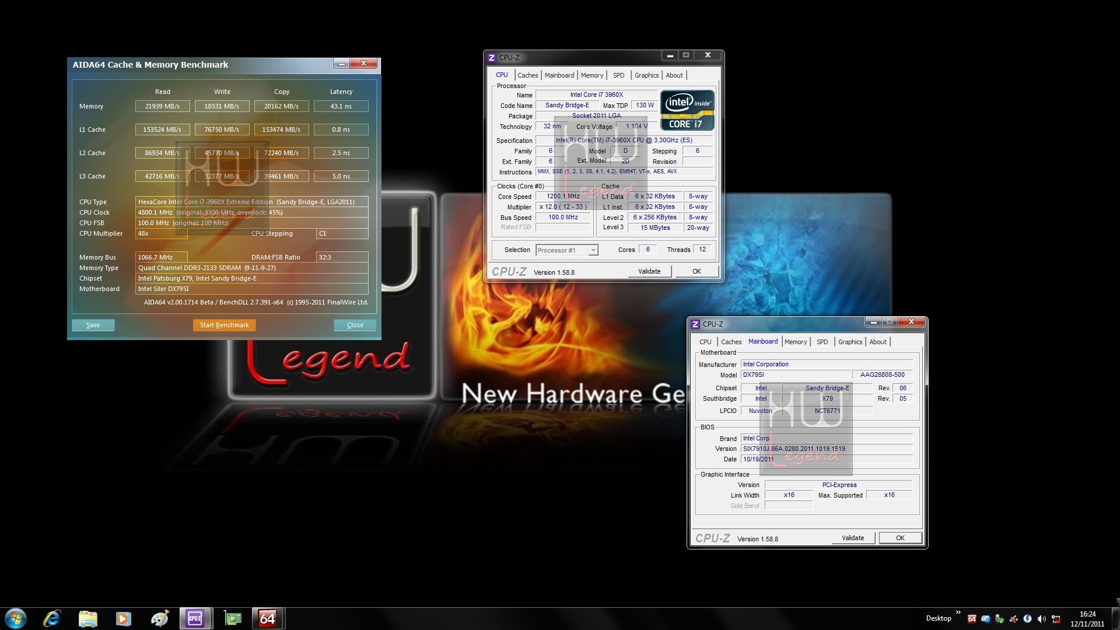The image size is (1120, 630).
Task: Switch to AIDA64 via taskbar icon
Action: pos(268,618)
